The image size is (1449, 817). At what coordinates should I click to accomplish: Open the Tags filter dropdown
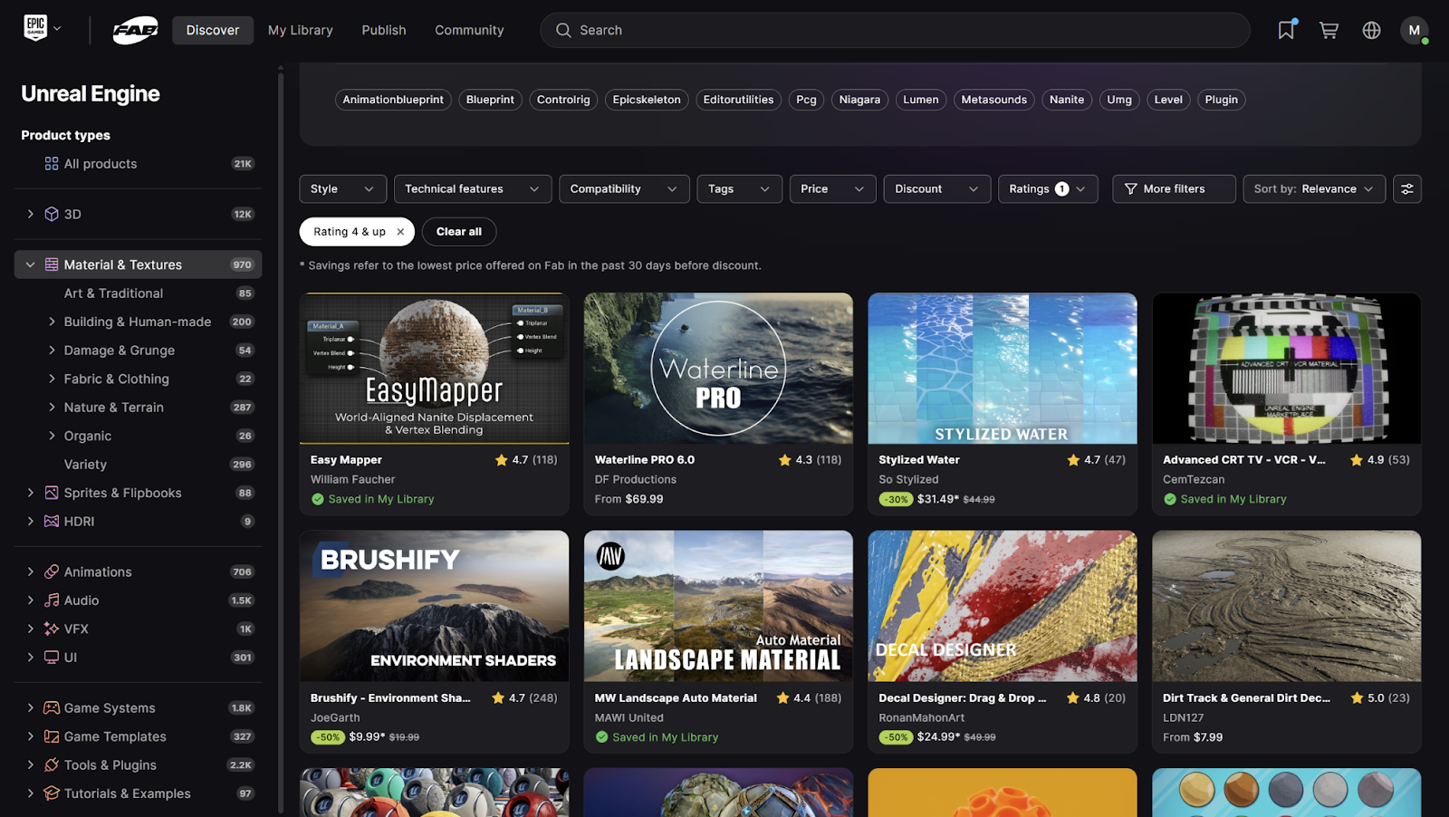[739, 188]
